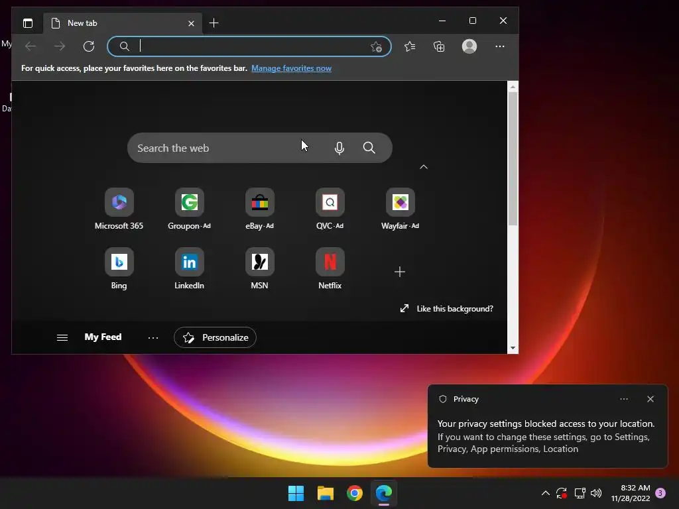Open Google Chrome from the taskbar
This screenshot has height=509, width=679.
(x=355, y=493)
